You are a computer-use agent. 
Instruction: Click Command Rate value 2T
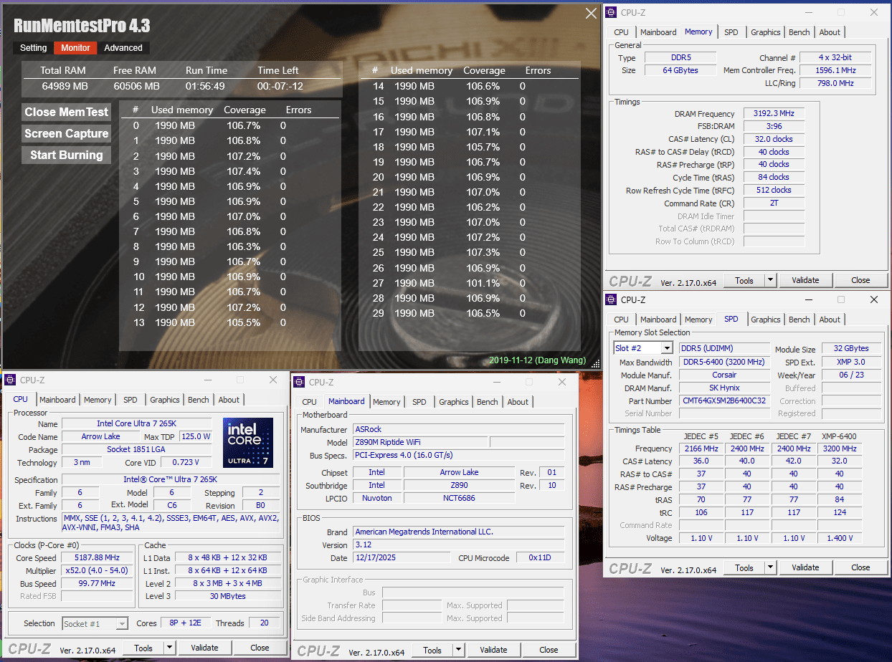pyautogui.click(x=774, y=203)
